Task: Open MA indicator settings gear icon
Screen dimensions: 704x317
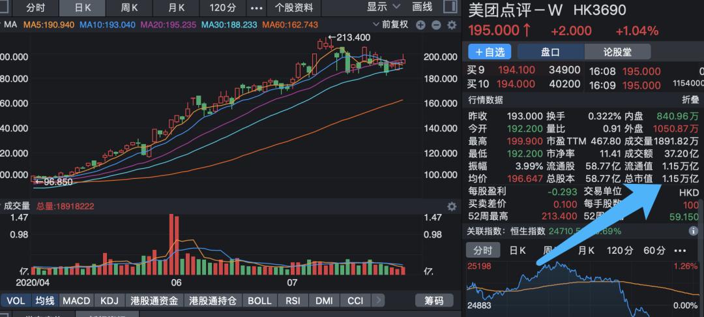Action: [452, 25]
